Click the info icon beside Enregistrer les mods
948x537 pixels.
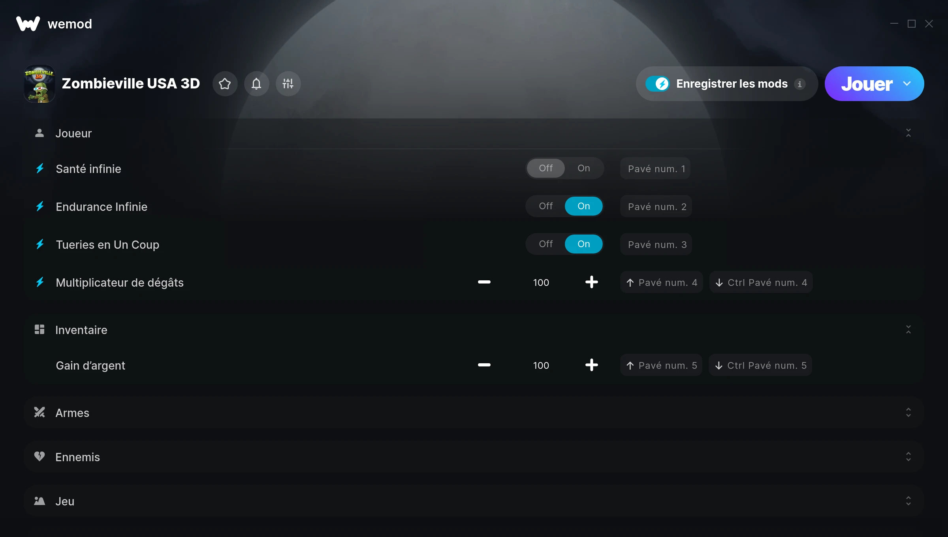[x=799, y=84]
